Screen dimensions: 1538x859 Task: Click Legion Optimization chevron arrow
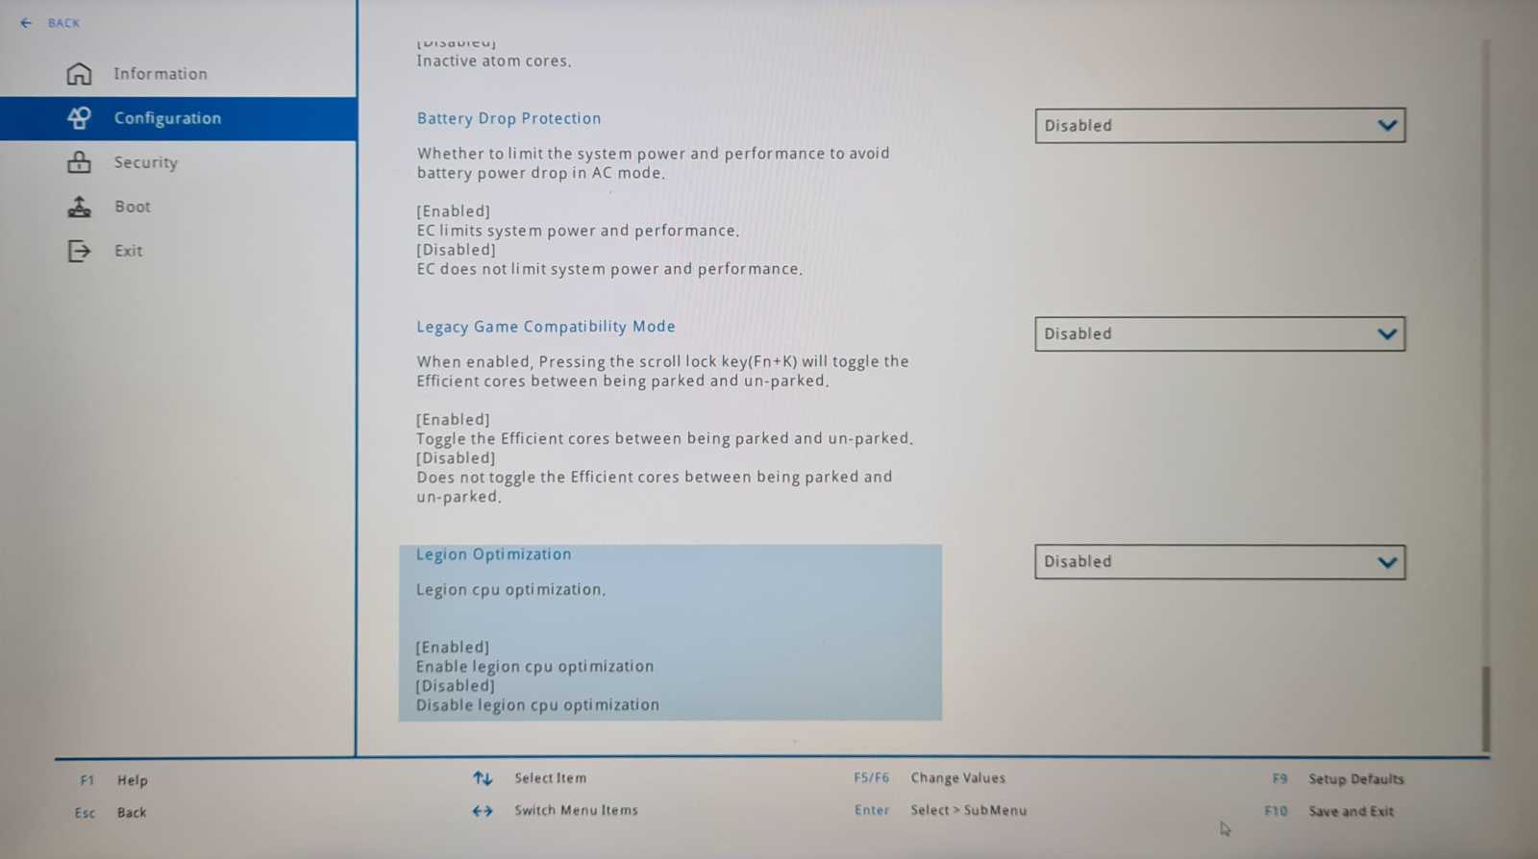click(x=1386, y=562)
